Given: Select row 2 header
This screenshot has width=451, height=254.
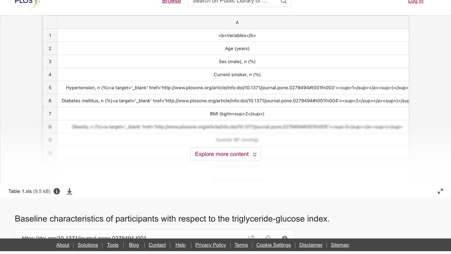Looking at the screenshot, I should (50, 48).
